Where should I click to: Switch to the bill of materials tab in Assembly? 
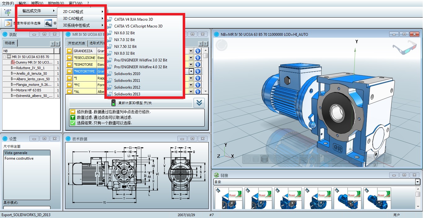pos(10,43)
